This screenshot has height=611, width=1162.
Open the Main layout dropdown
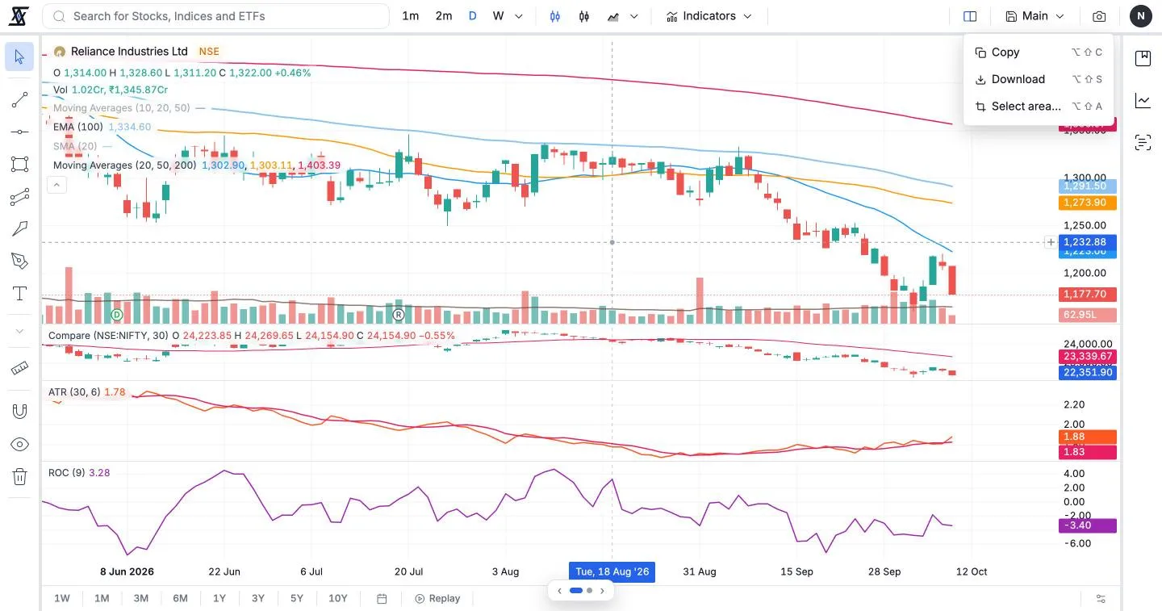1035,16
